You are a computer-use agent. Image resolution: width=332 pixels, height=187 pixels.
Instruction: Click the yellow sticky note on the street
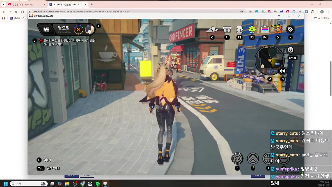pyautogui.click(x=146, y=69)
